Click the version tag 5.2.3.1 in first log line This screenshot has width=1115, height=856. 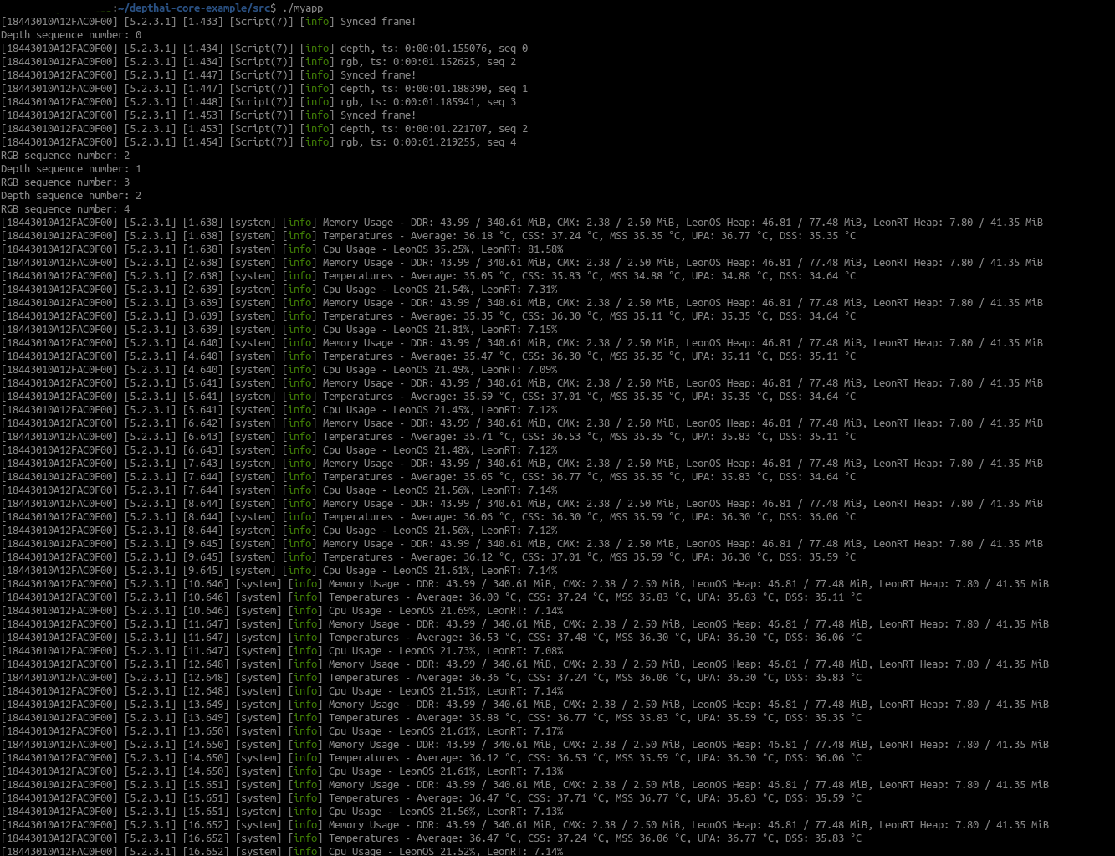(149, 21)
